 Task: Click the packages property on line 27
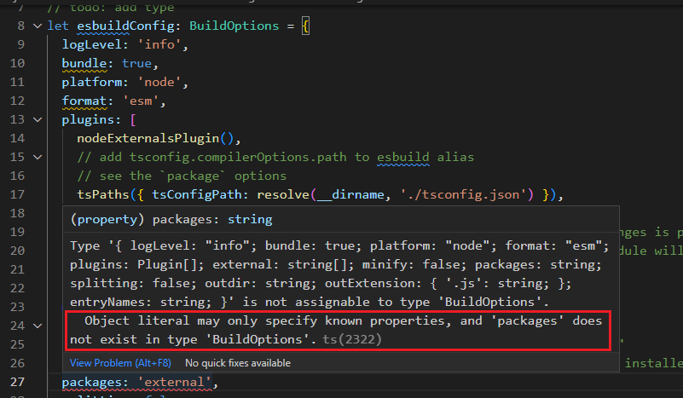tap(92, 383)
